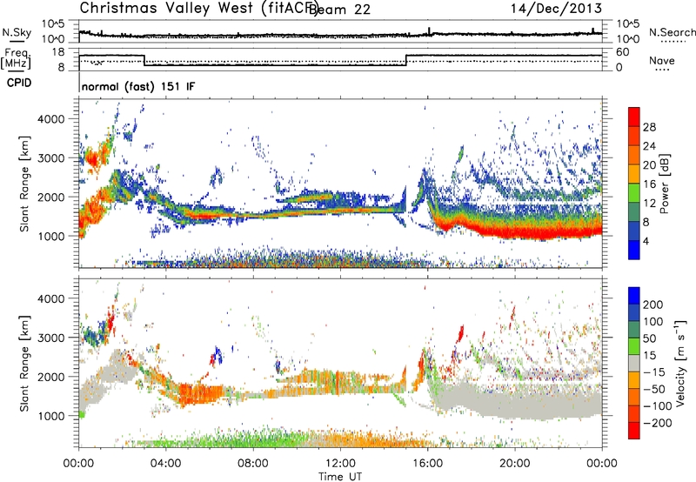
Task: Click the 'Beam 22' label
Action: pyautogui.click(x=339, y=10)
